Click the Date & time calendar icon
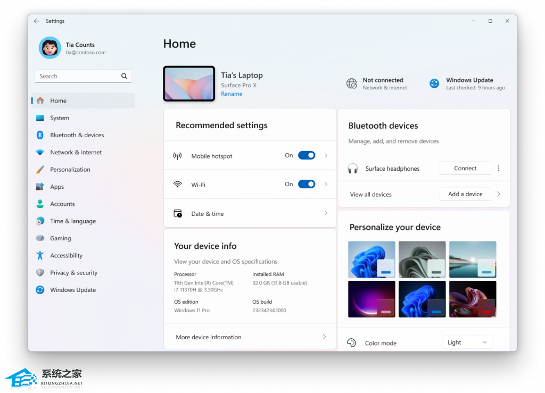Image resolution: width=545 pixels, height=393 pixels. coord(178,213)
